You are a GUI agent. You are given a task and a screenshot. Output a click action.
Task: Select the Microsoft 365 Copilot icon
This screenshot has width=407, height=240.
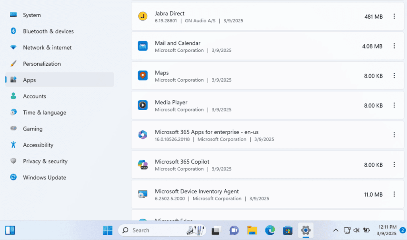[143, 165]
